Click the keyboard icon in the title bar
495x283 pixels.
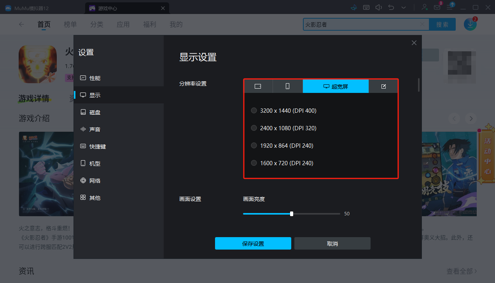click(366, 7)
